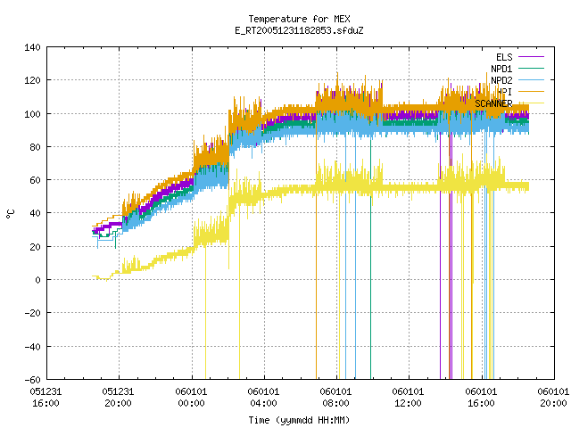Screen dimensions: 571x428
Task: Click the x-axis label 051231 20:00
Action: tap(118, 398)
